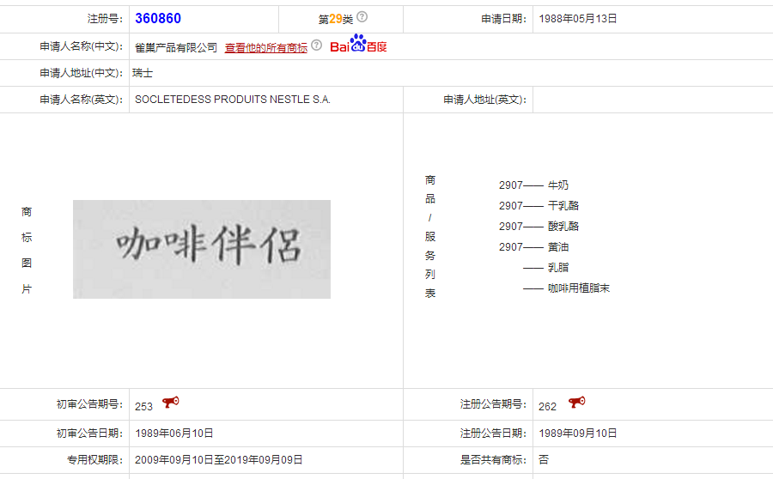Click the goods item 牛奶

coord(558,185)
